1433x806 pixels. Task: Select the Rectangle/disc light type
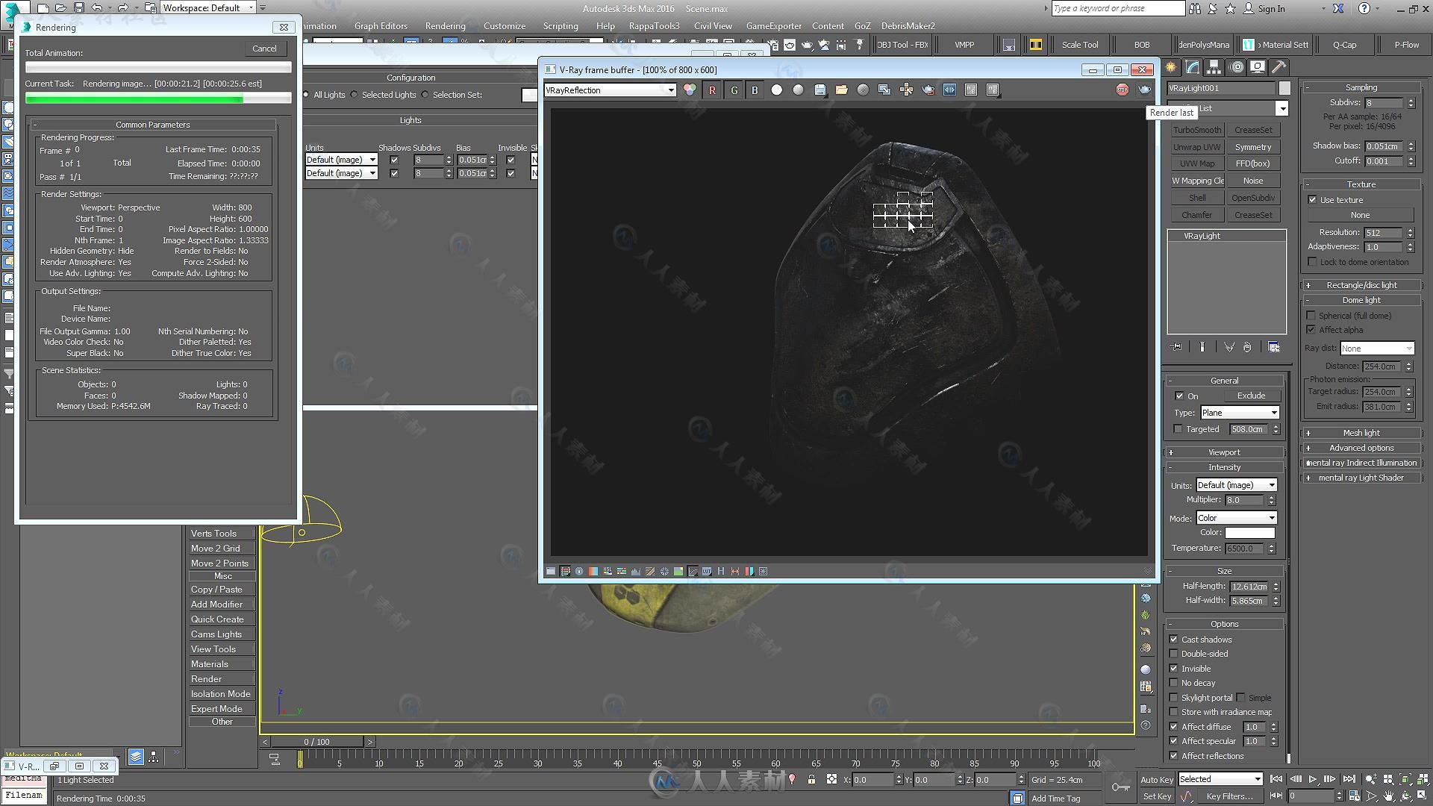[1361, 284]
